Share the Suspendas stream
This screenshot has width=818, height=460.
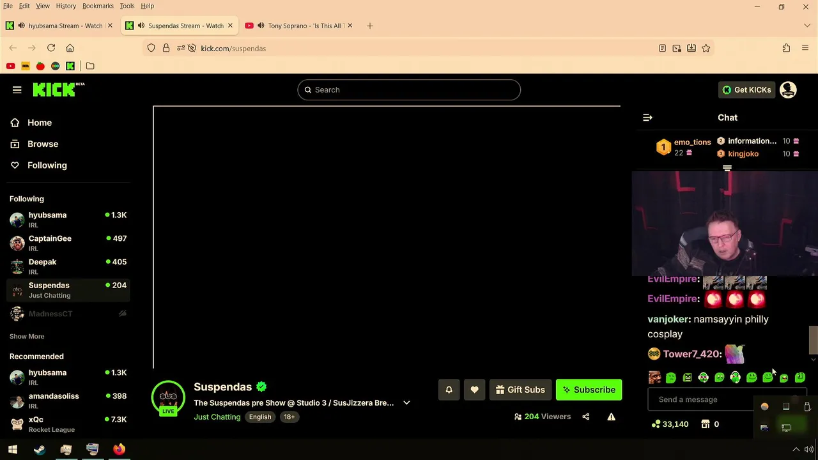585,417
